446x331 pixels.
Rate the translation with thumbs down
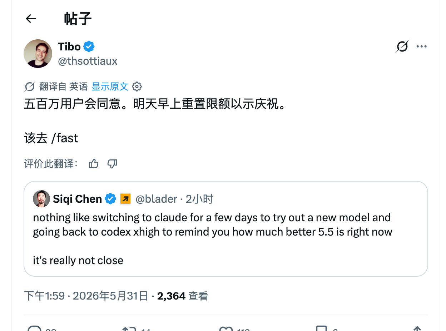coord(113,164)
